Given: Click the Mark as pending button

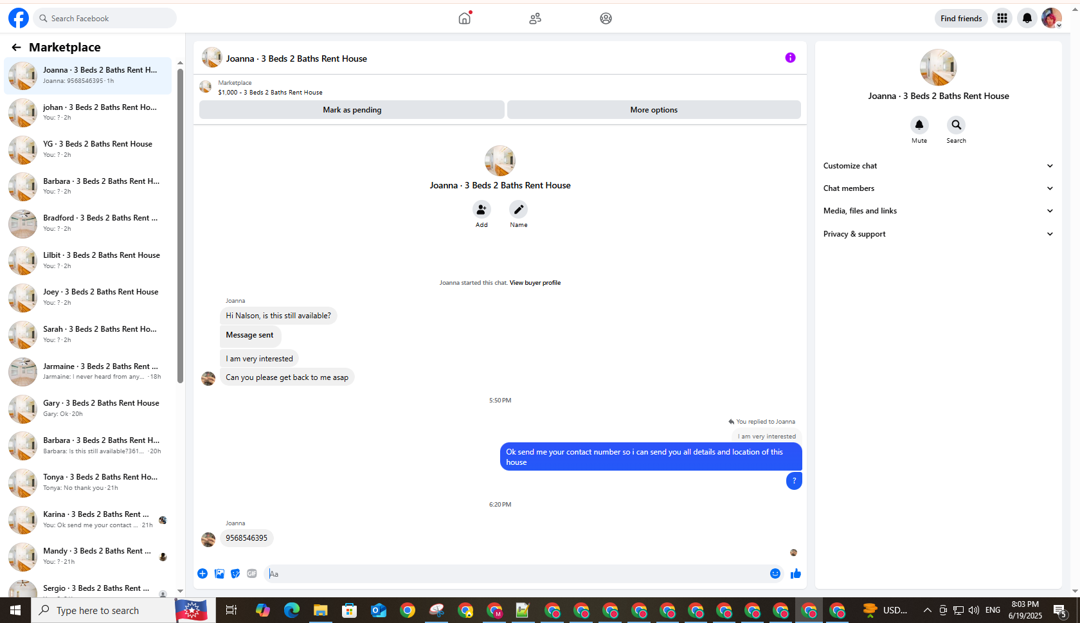Looking at the screenshot, I should coord(352,110).
